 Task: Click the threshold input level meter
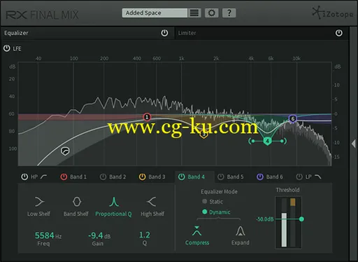point(284,223)
